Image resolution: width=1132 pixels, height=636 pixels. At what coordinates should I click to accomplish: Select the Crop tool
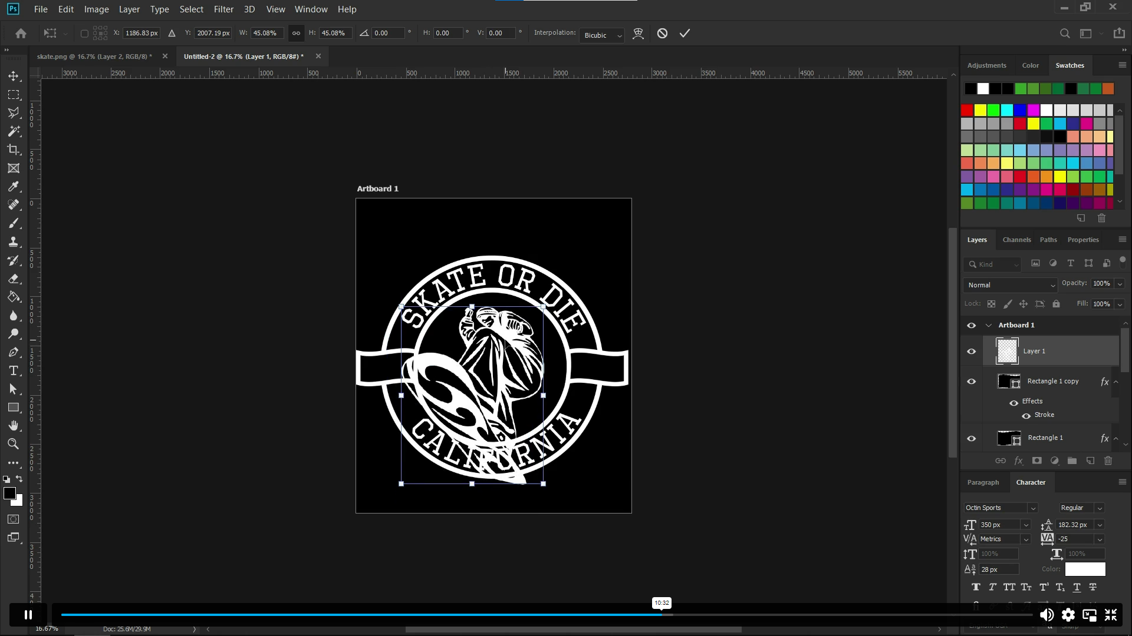click(x=13, y=150)
